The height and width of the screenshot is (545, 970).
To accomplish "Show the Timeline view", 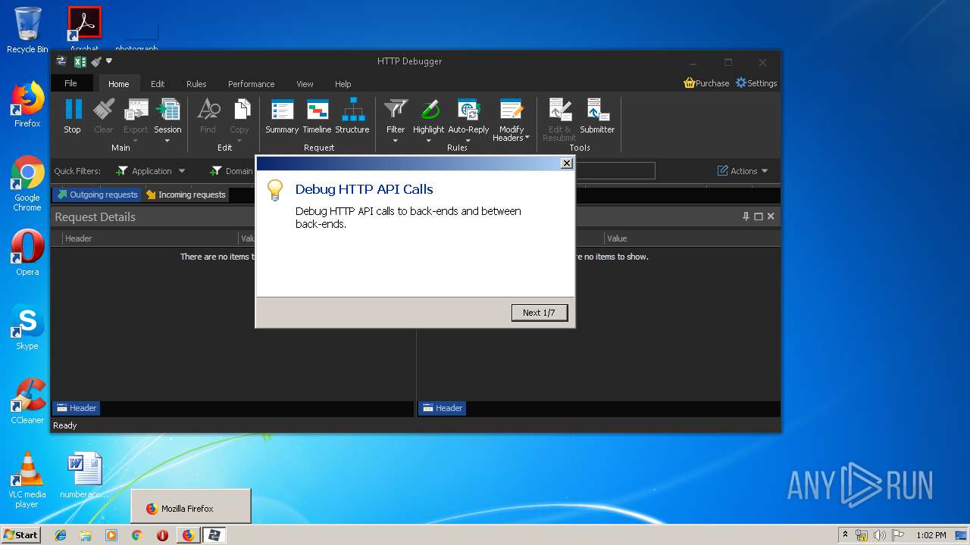I will coord(317,116).
